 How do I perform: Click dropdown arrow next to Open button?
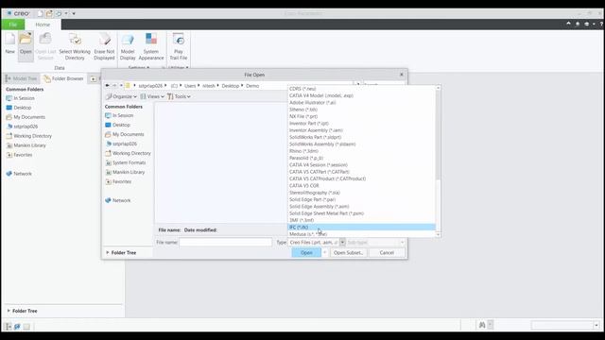324,253
